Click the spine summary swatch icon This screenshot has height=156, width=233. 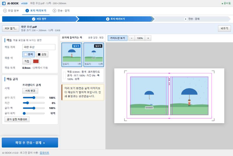[x=64, y=76]
